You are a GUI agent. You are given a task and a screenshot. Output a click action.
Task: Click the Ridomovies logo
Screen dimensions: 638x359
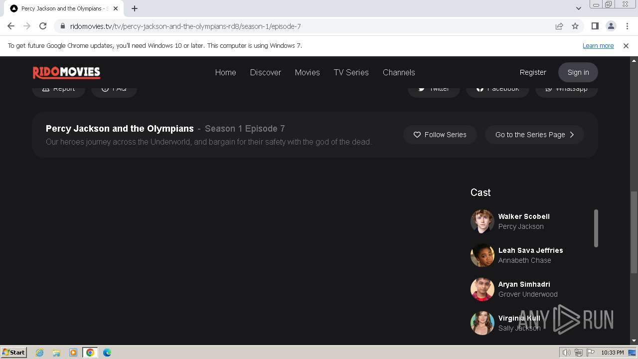66,72
